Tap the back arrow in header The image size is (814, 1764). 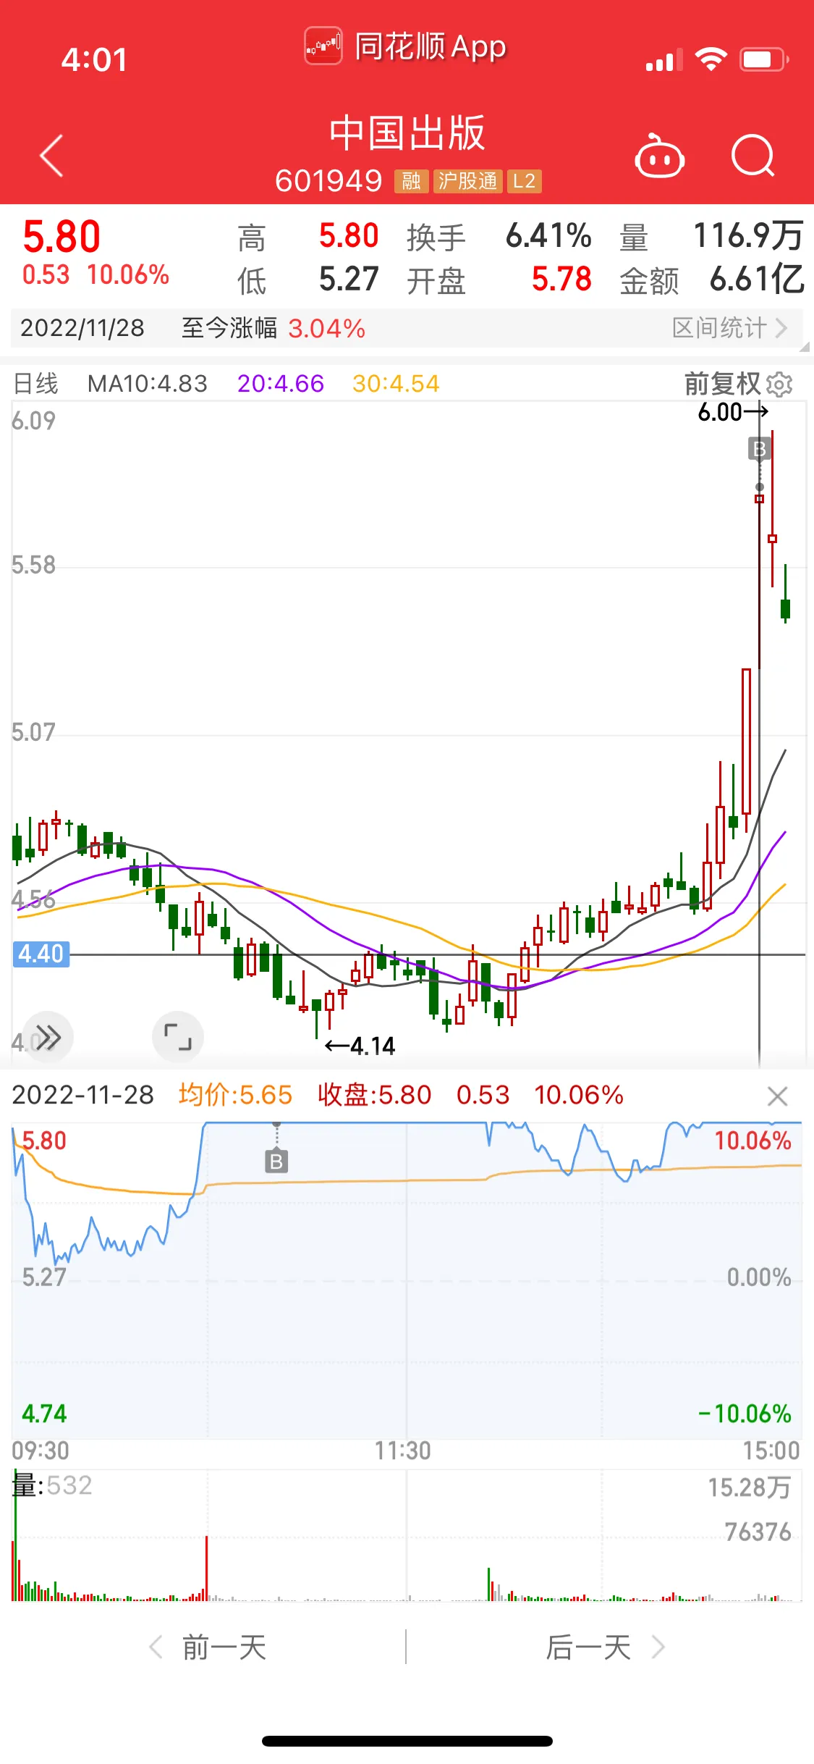[51, 155]
